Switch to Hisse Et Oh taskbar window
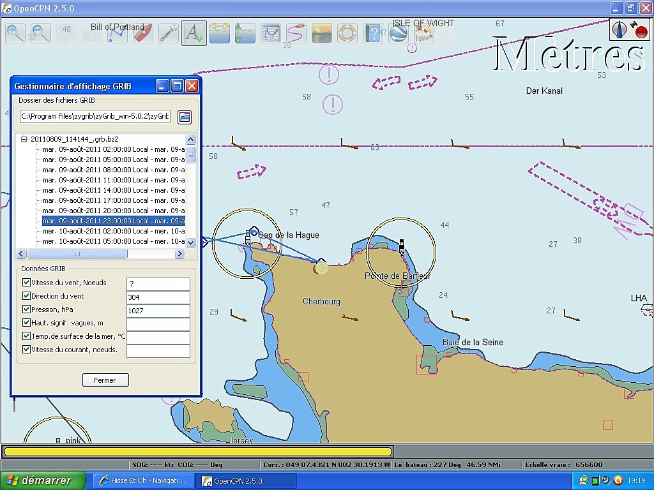 pyautogui.click(x=144, y=480)
